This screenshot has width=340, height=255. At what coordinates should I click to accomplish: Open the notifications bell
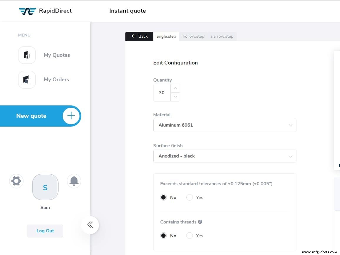pos(74,181)
